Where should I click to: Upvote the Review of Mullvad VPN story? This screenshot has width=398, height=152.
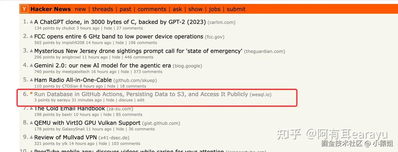[x=32, y=137]
